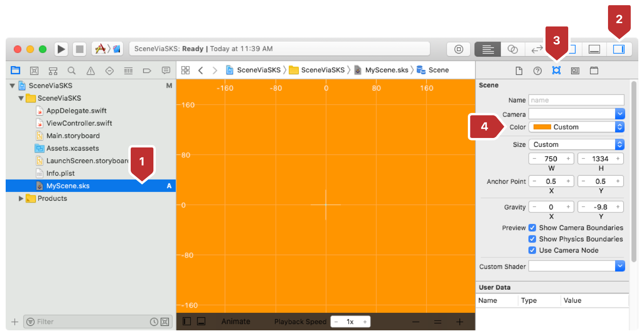This screenshot has height=336, width=644.
Task: Click the Animate button
Action: click(235, 322)
